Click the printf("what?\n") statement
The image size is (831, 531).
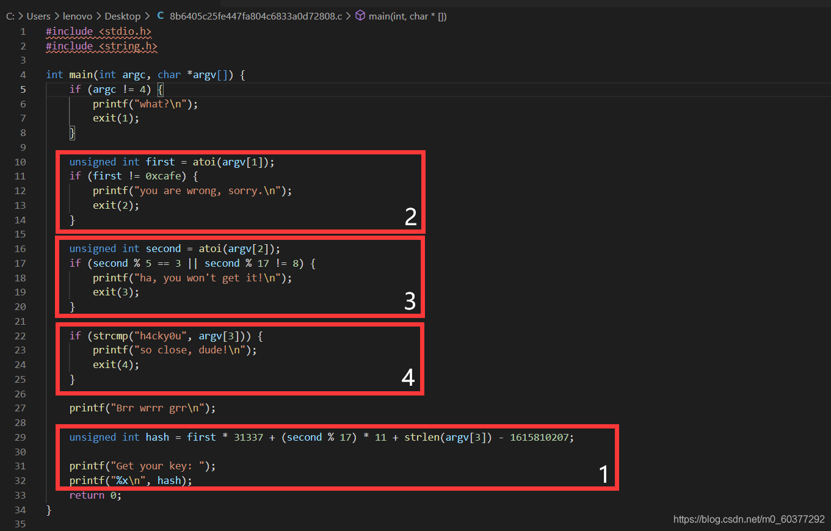pos(146,104)
